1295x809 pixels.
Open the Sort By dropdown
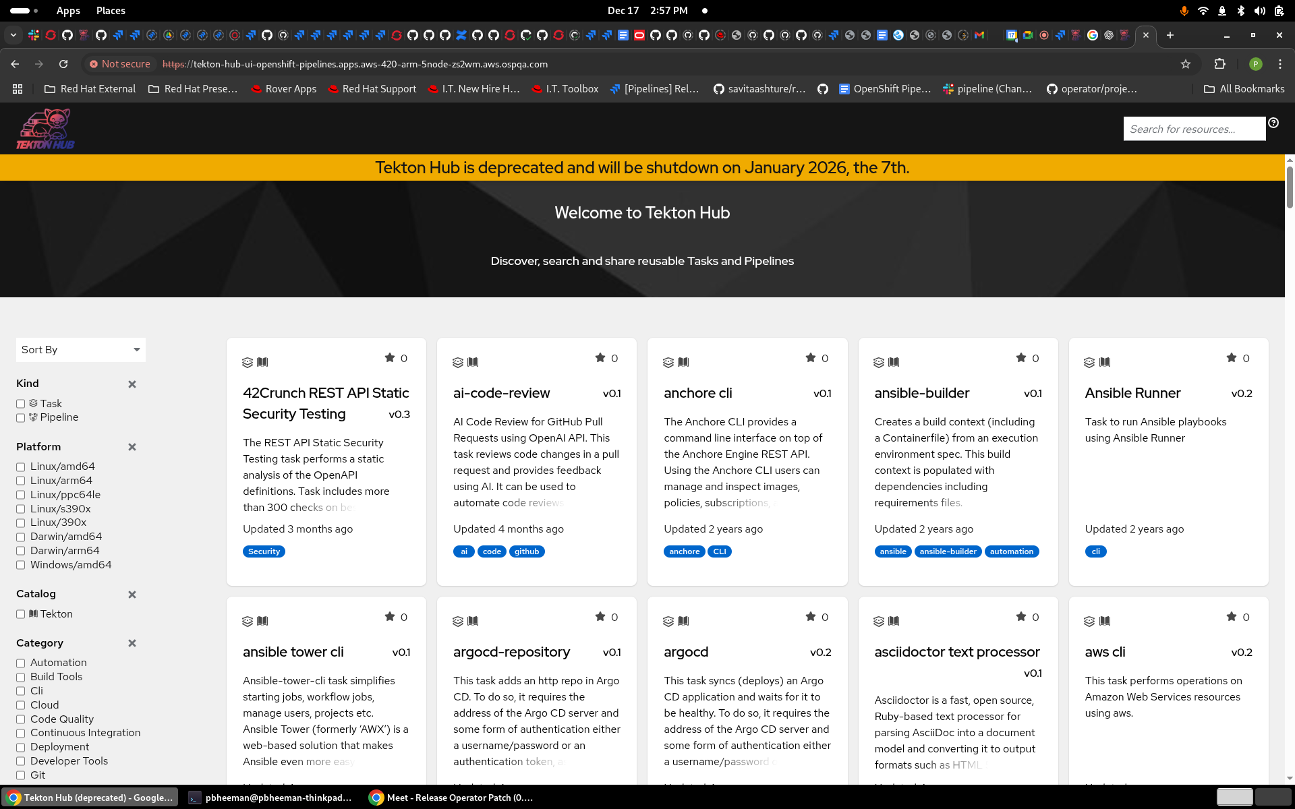pos(80,349)
